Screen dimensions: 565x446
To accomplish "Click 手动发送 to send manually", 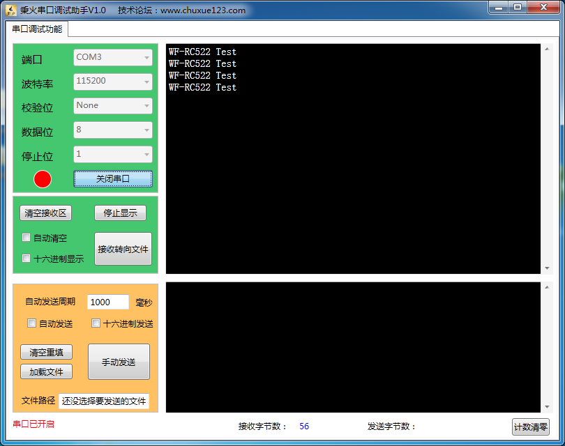I will pos(119,362).
